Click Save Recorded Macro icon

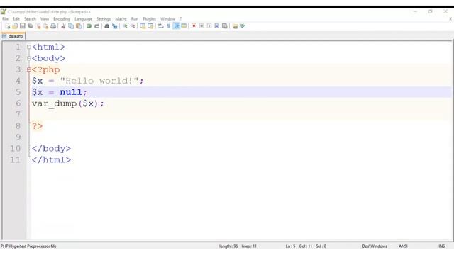[x=225, y=26]
